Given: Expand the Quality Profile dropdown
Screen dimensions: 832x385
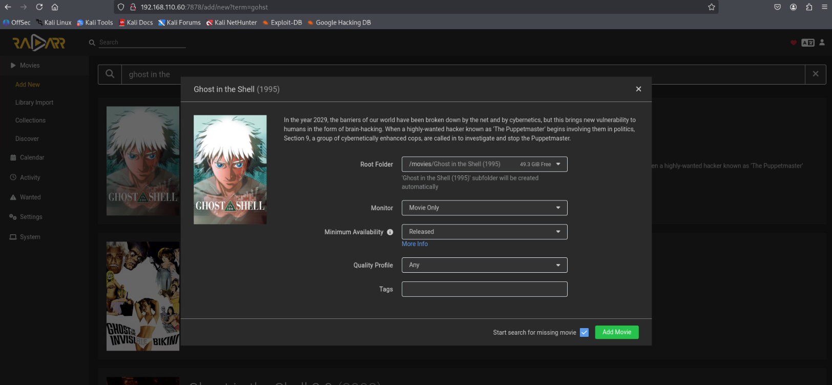Looking at the screenshot, I should point(484,265).
